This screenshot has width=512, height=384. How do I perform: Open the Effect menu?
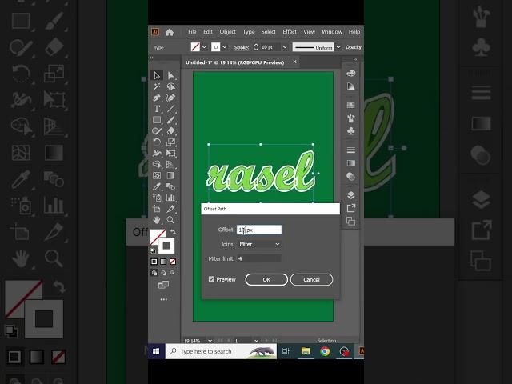point(290,32)
